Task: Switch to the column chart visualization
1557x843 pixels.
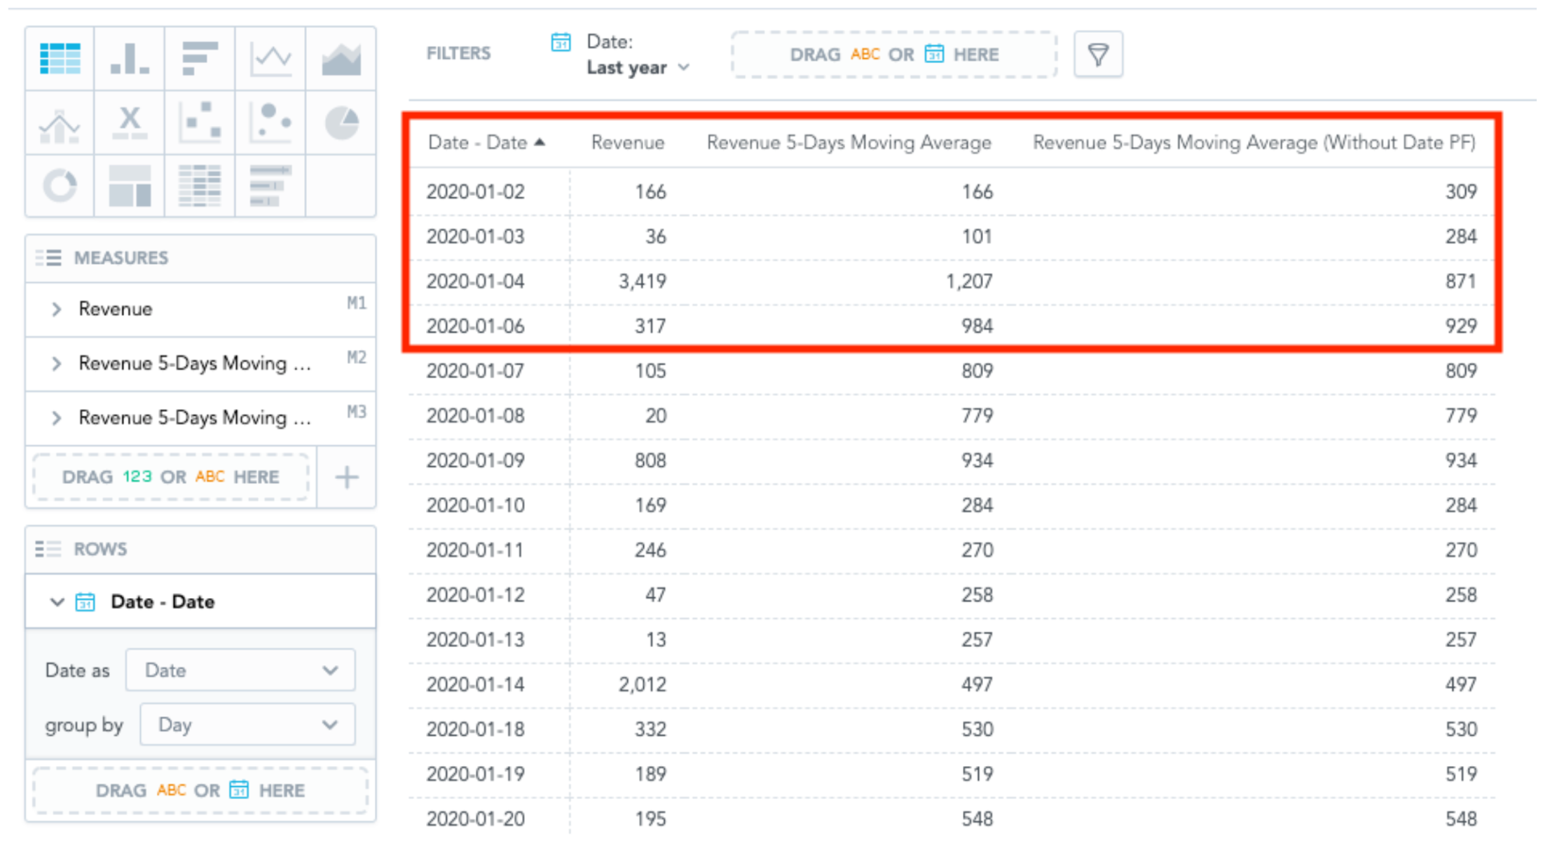Action: 130,60
